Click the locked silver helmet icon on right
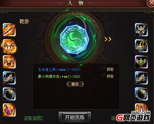This screenshot has height=124, width=154. 141,30
